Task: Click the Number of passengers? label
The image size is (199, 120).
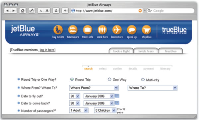Action: (x=38, y=111)
